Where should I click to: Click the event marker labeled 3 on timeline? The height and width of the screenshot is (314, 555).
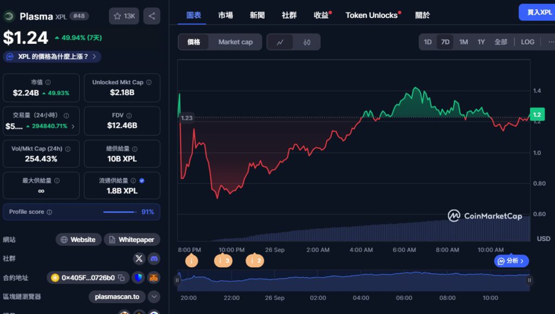224,261
